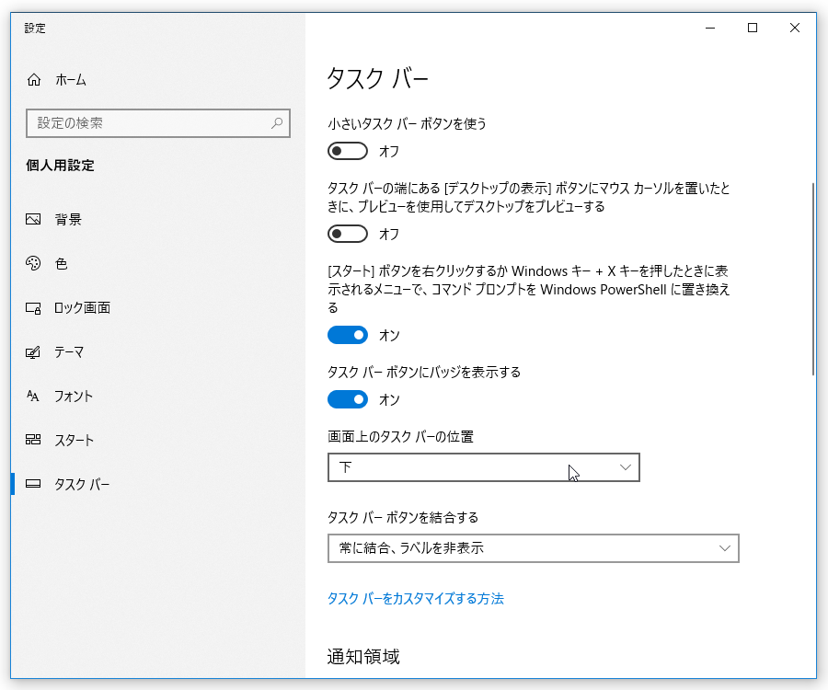This screenshot has height=690, width=828.
Task: Maximize the 設定 window
Action: 753,28
